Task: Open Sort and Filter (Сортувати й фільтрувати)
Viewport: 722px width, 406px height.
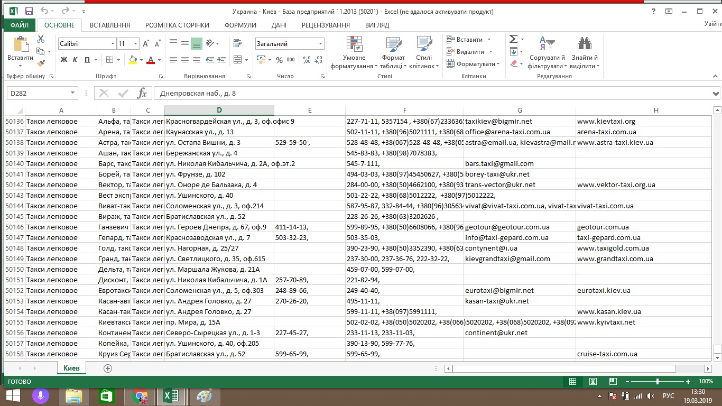Action: click(x=547, y=53)
